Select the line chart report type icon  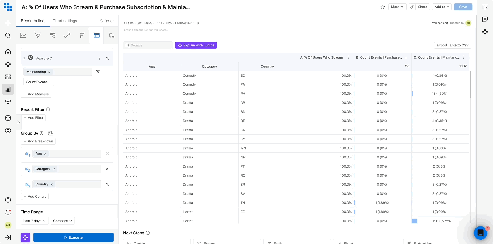23,35
